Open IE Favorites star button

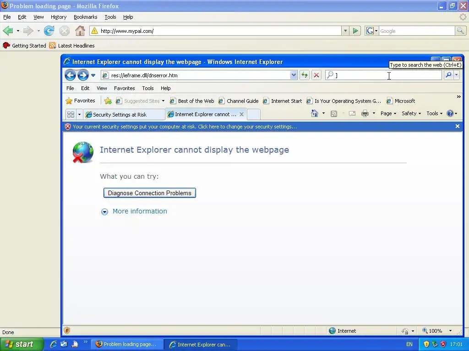coord(80,101)
